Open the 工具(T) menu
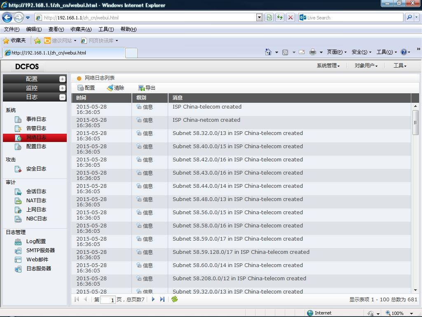The width and height of the screenshot is (422, 317). point(106,29)
